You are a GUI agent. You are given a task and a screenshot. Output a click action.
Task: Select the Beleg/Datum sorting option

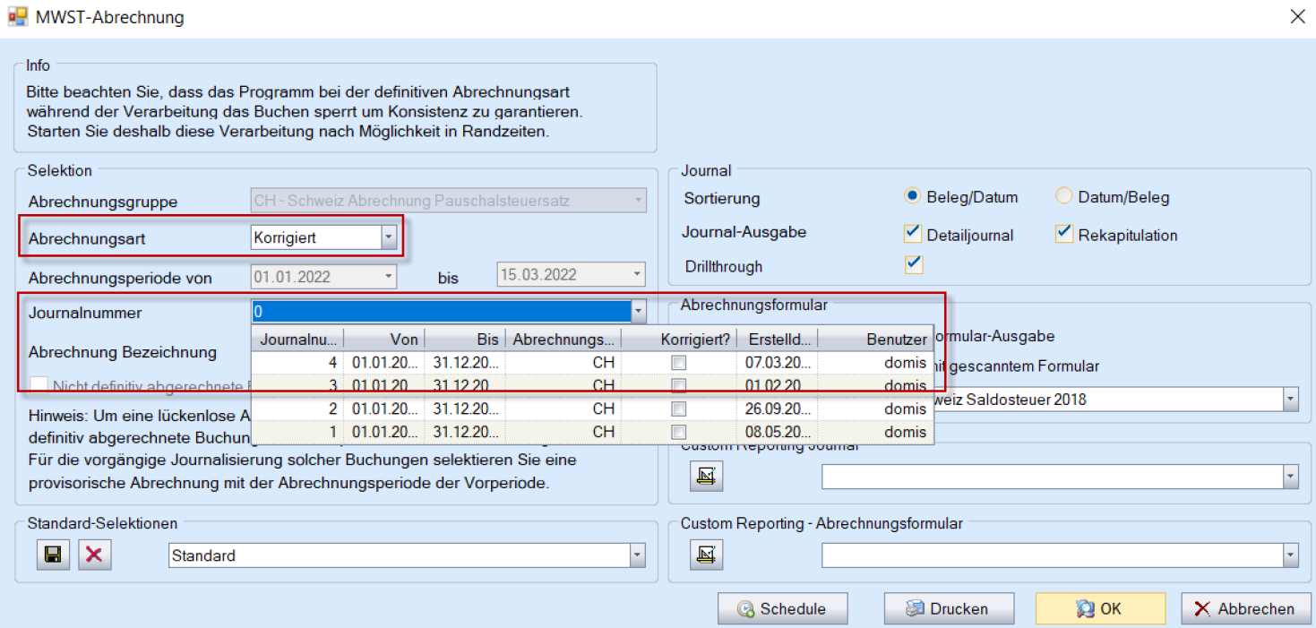click(913, 196)
